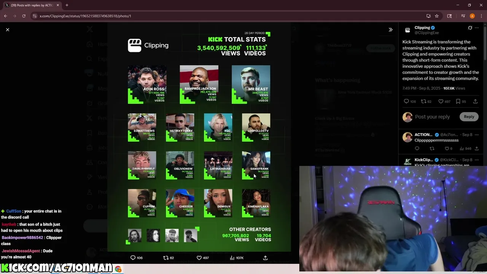This screenshot has width=487, height=274.
Task: Click the XQC creator card
Action: tap(218, 127)
